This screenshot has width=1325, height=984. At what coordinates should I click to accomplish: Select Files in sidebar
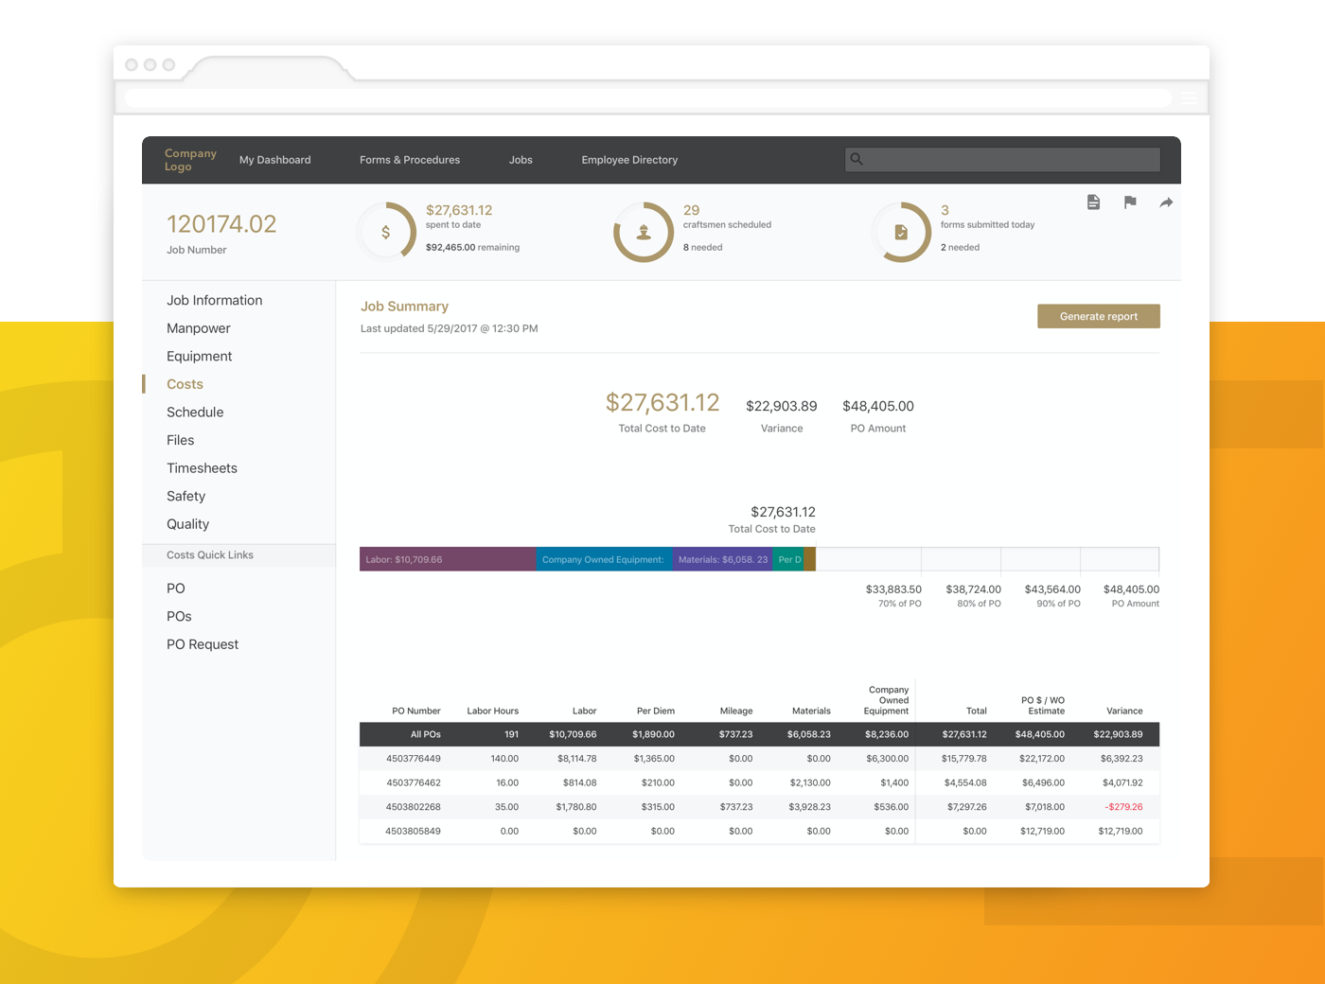[x=180, y=440]
